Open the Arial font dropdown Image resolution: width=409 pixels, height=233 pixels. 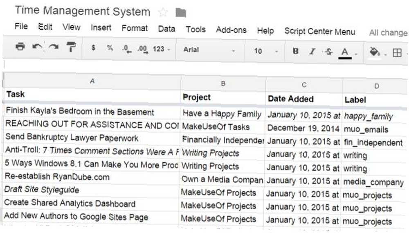click(209, 50)
